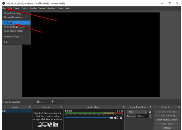Open the Help menu
Image resolution: width=182 pixels, height=130 pixels.
click(x=68, y=8)
